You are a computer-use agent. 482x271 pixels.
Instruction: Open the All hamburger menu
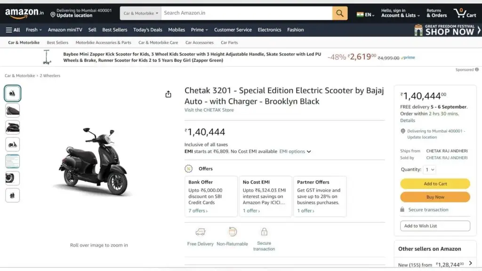(13, 30)
